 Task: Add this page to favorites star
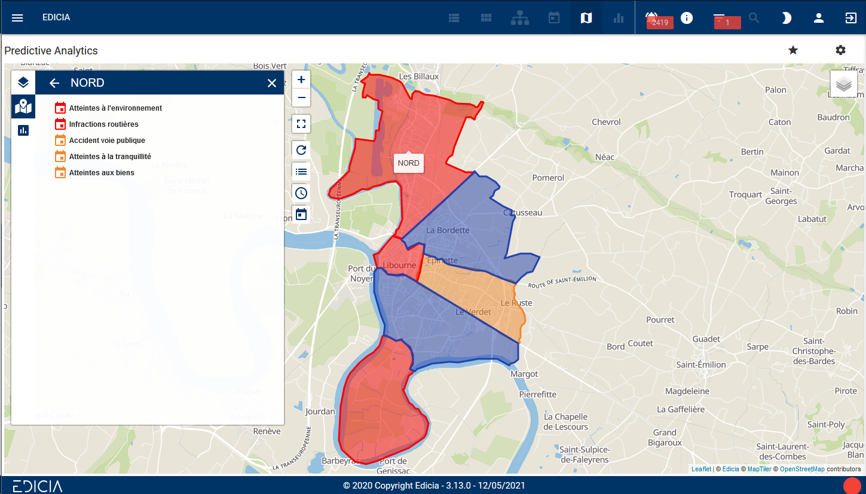(x=793, y=50)
